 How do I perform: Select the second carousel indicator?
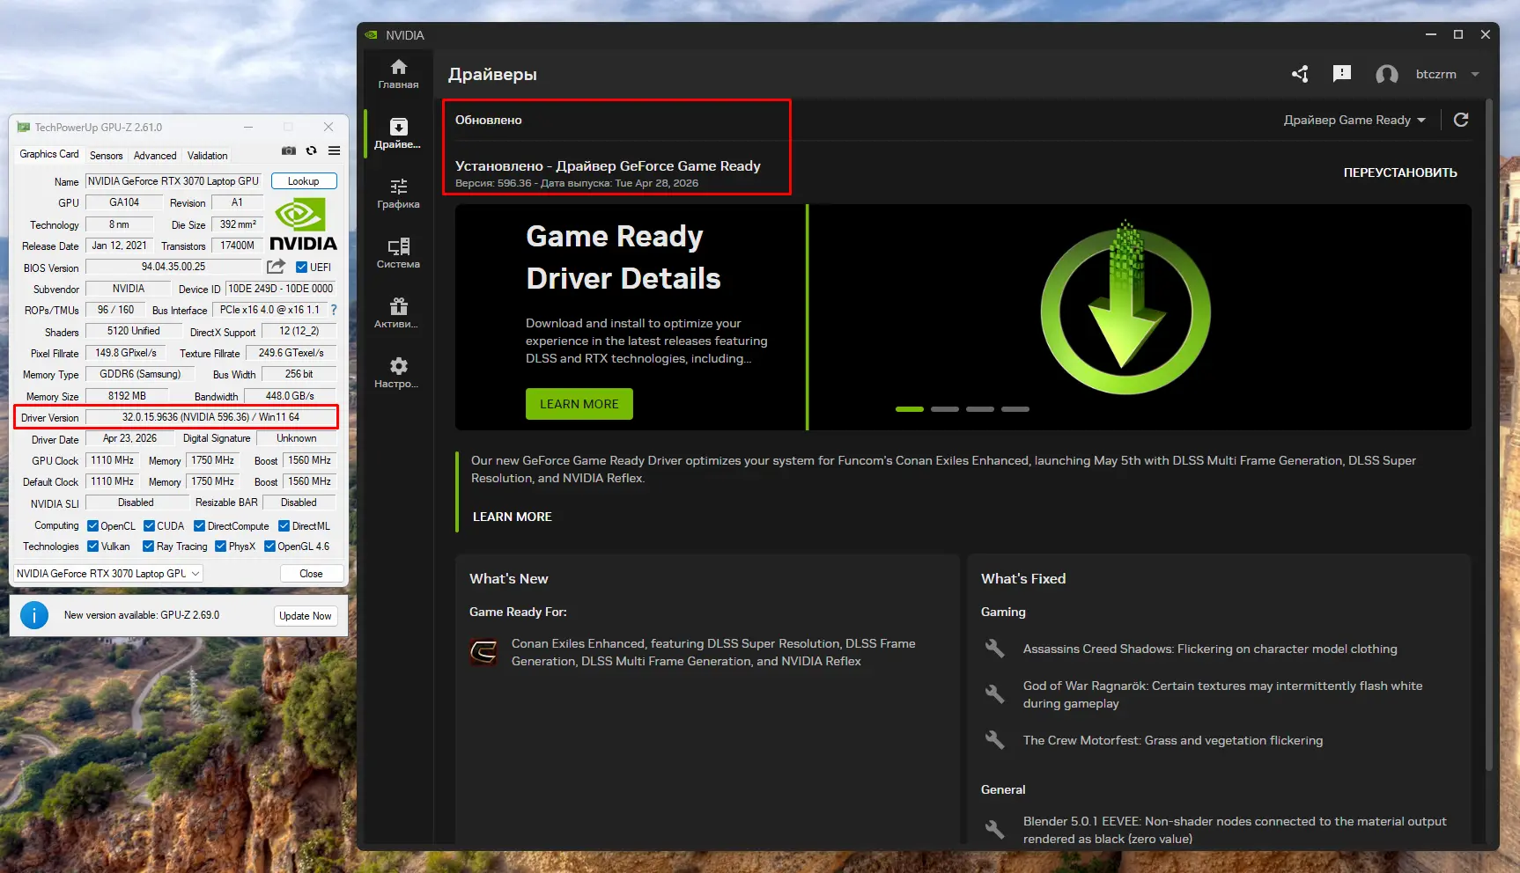coord(945,409)
